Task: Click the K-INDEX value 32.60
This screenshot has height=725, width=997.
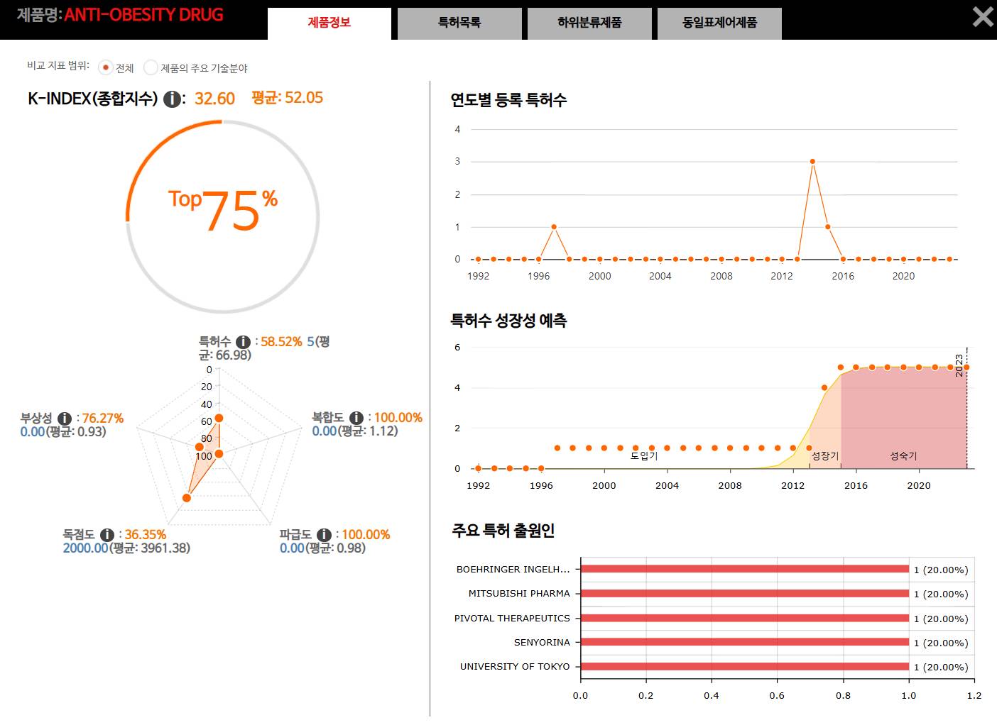Action: click(214, 99)
